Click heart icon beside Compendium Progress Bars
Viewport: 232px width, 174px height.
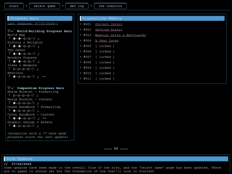click(9, 88)
